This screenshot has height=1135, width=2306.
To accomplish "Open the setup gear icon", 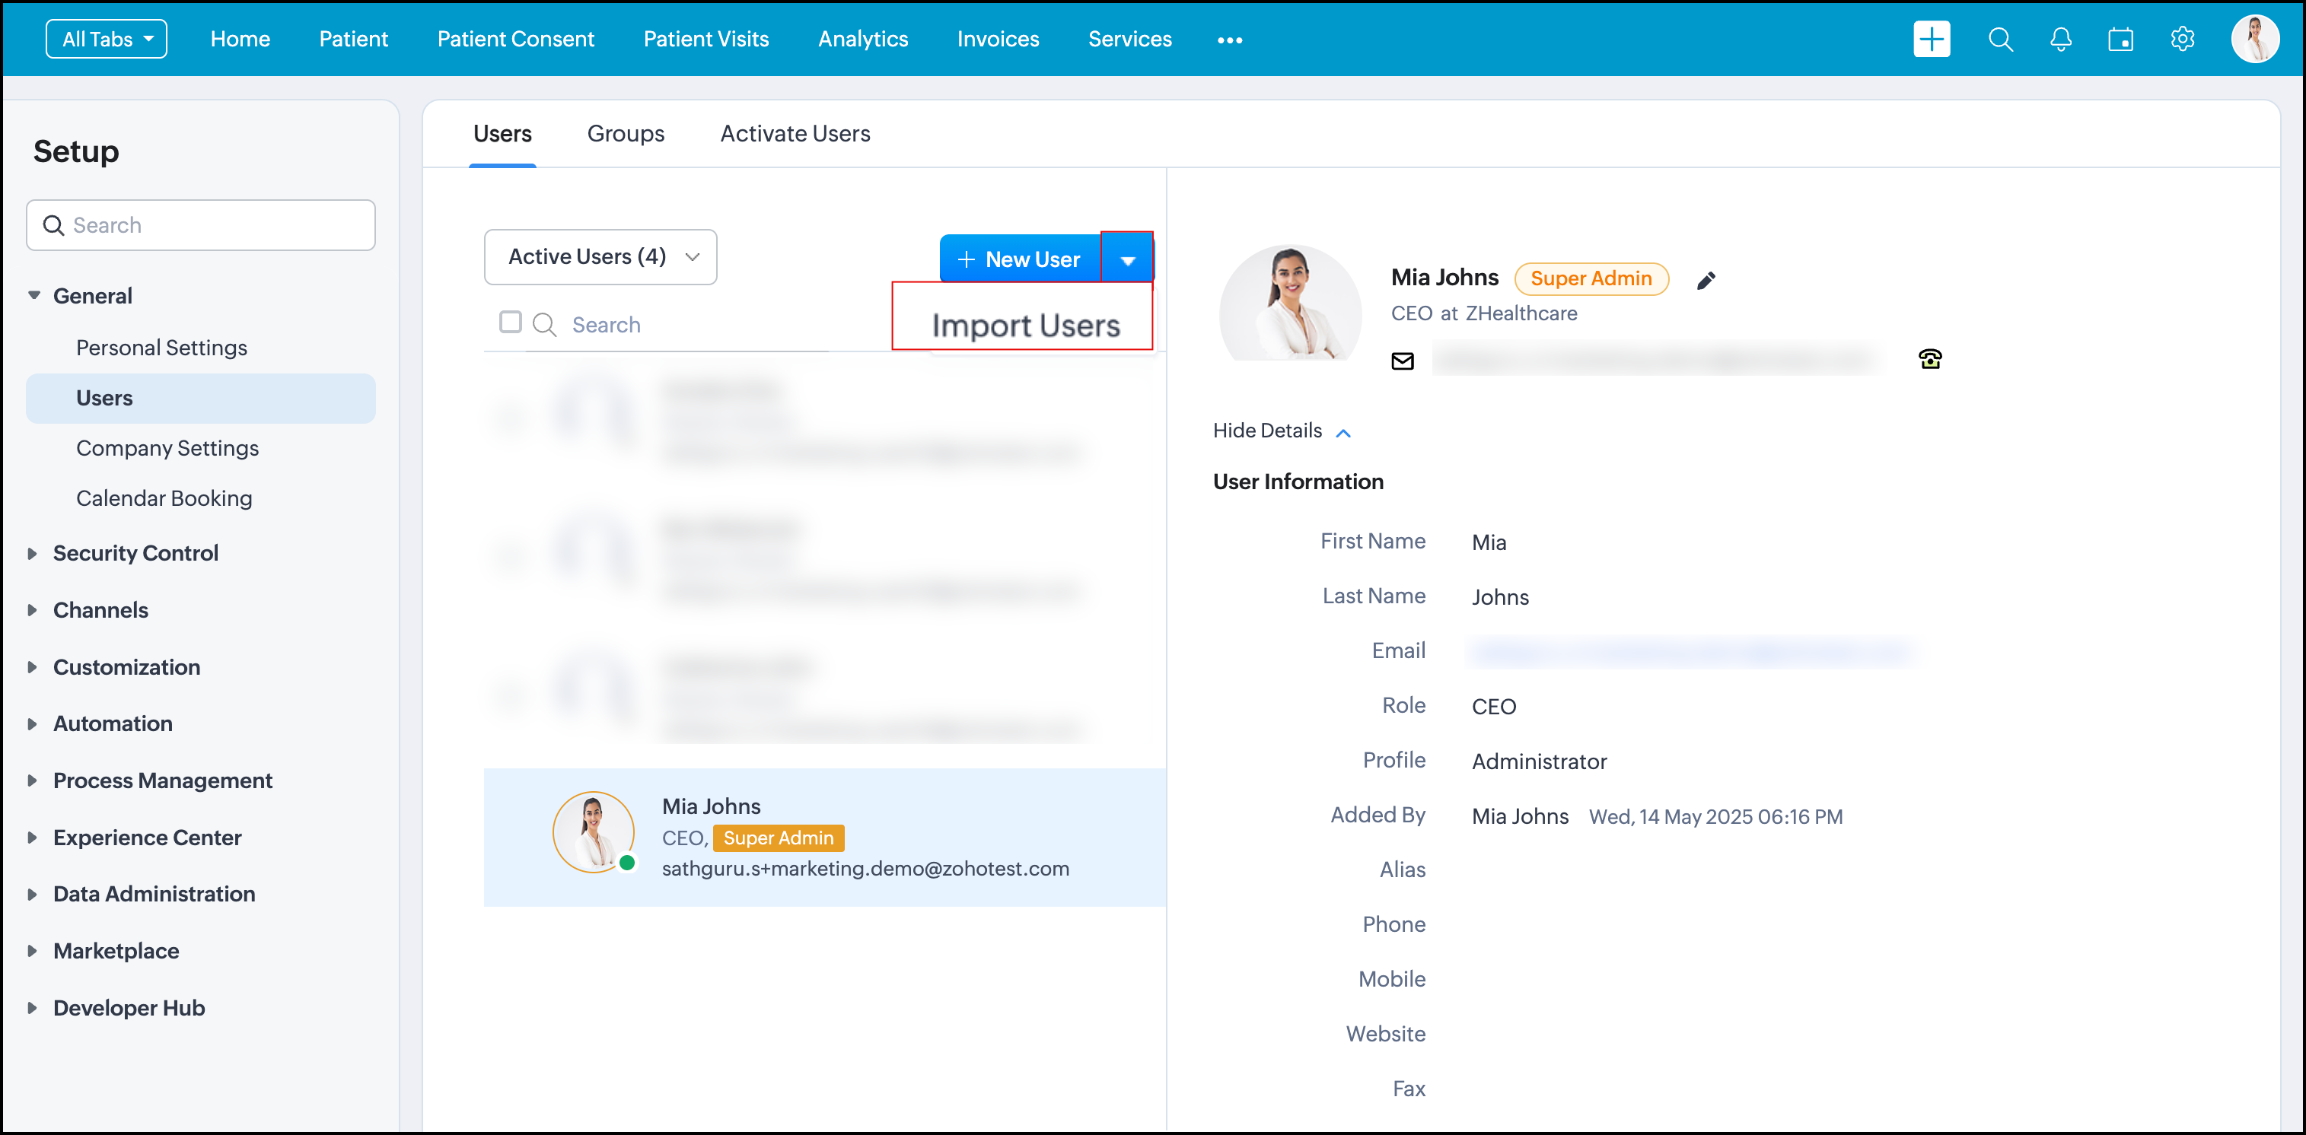I will pos(2182,40).
